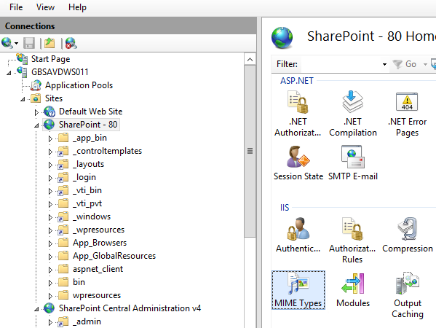Viewport: 436px width, 328px height.
Task: Collapse the SharePoint - 80 site node
Action: 36,125
